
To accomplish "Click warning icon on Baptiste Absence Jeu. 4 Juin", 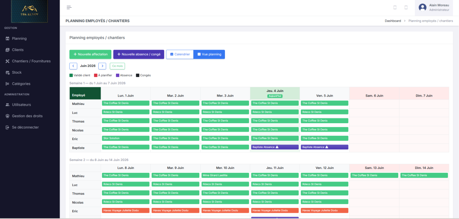I will tap(277, 147).
